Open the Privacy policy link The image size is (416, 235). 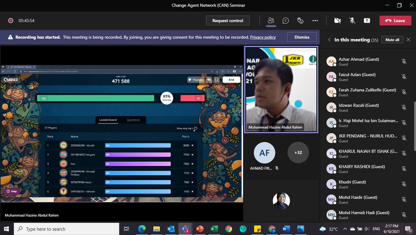(263, 37)
